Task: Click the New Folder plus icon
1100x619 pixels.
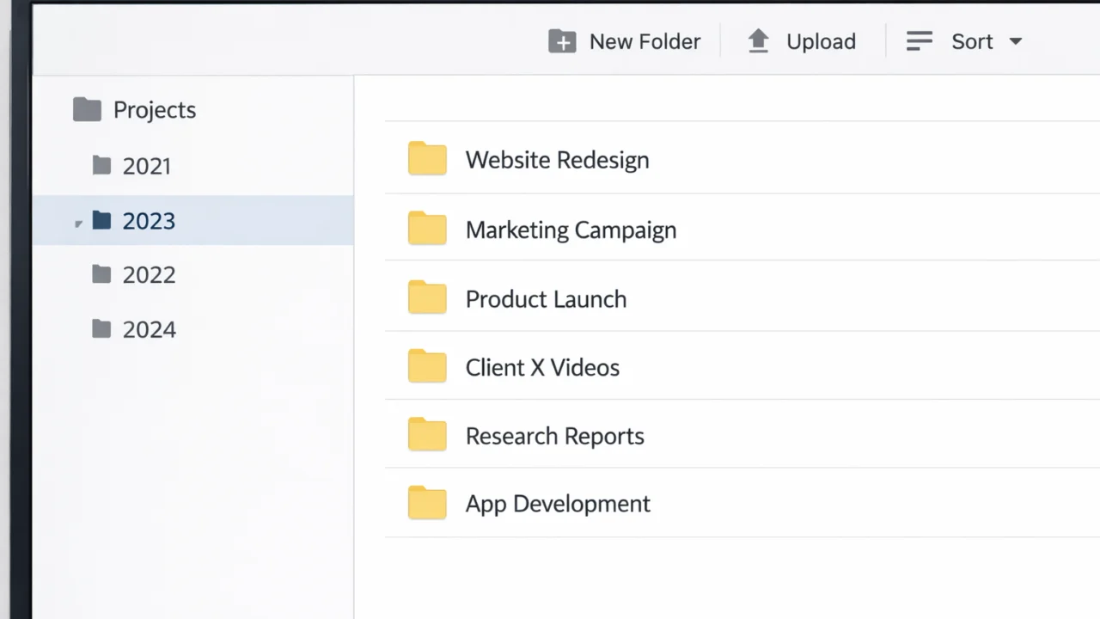Action: (x=562, y=41)
